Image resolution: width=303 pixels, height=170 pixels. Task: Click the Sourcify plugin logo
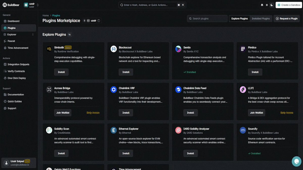(243, 130)
